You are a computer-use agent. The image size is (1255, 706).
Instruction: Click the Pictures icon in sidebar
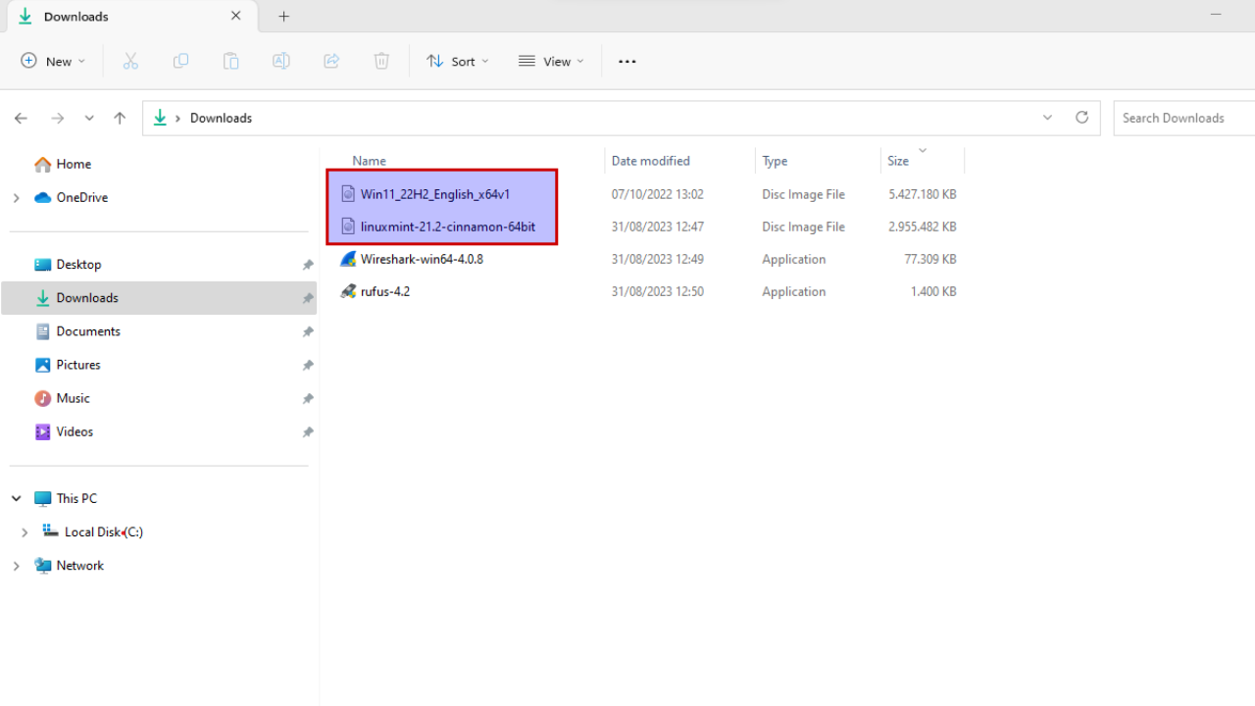(42, 365)
